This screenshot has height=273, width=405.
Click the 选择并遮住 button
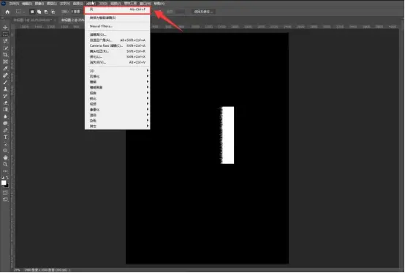[203, 12]
